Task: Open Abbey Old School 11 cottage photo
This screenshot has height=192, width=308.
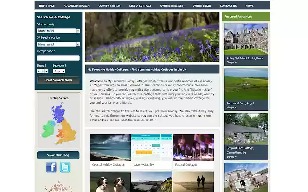Action: point(246,39)
